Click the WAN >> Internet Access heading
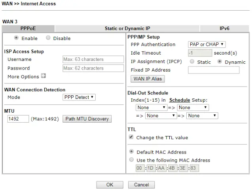 click(29, 4)
